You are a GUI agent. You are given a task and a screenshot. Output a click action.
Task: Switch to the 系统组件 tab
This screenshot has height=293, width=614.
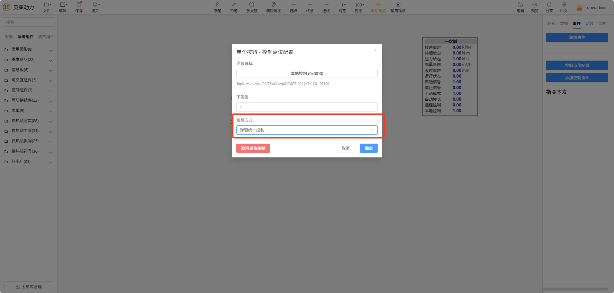tap(25, 37)
